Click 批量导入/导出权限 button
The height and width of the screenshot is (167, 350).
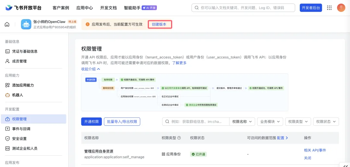[x=122, y=122]
